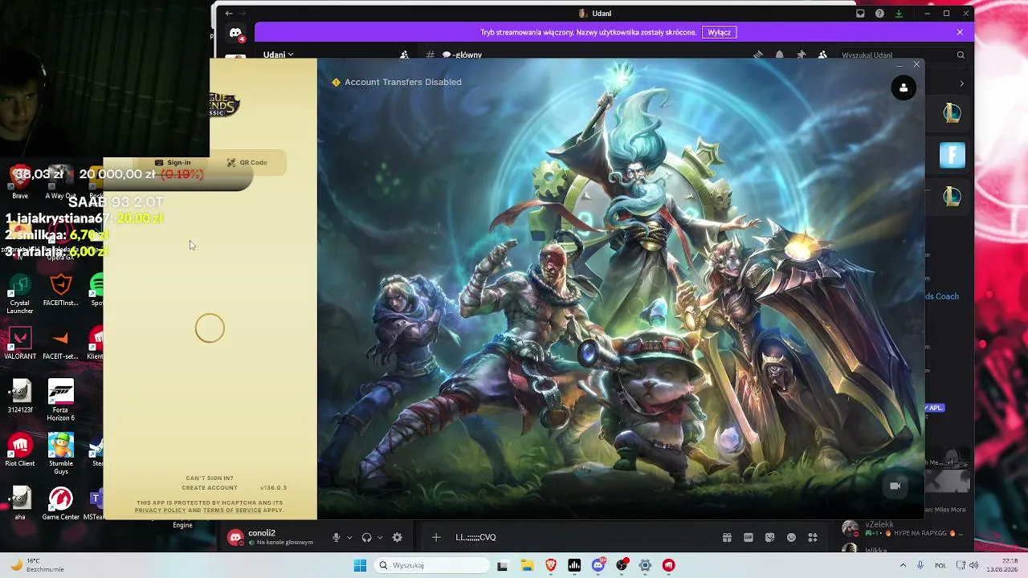This screenshot has height=578, width=1028.
Task: Toggle the Discord member list icon
Action: (x=822, y=55)
